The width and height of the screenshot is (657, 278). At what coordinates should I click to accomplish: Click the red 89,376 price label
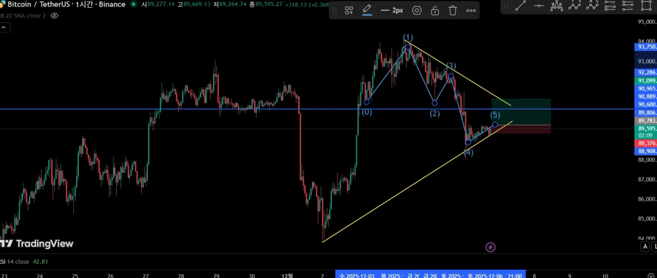click(646, 143)
